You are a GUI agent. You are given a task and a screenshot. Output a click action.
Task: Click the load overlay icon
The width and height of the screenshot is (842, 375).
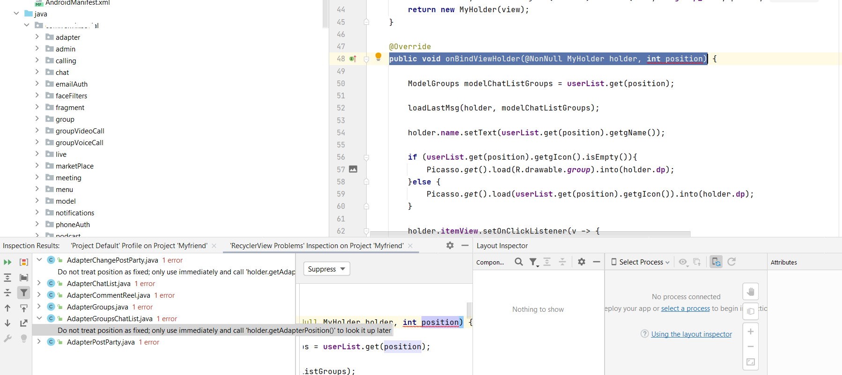click(697, 262)
